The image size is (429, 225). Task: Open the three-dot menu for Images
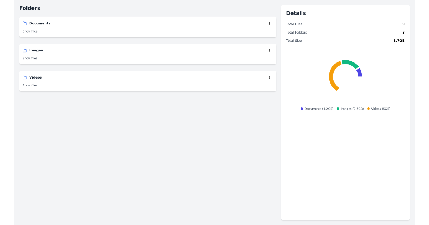pyautogui.click(x=270, y=50)
